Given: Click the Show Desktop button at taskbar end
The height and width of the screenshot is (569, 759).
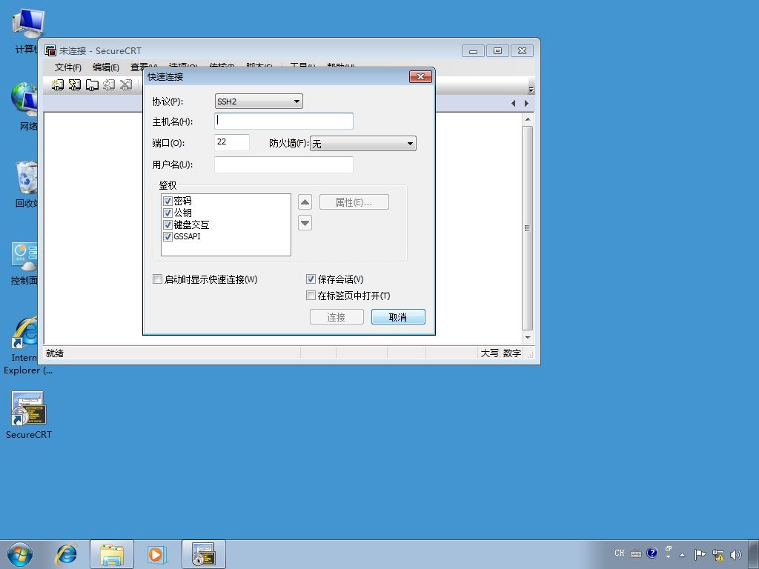Looking at the screenshot, I should (x=753, y=555).
